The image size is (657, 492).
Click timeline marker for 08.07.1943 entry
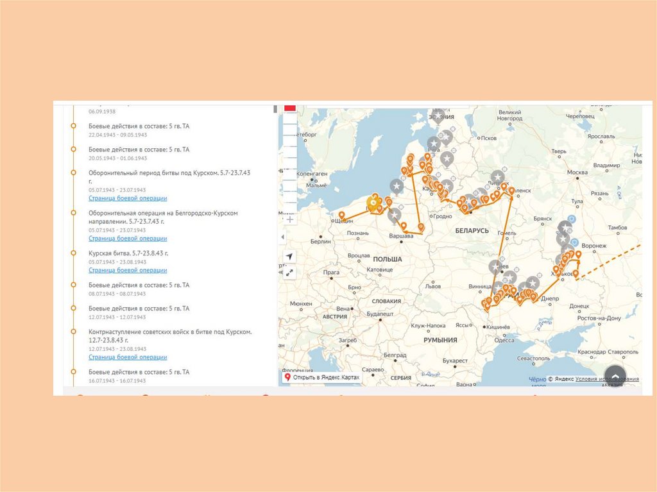[x=73, y=285]
